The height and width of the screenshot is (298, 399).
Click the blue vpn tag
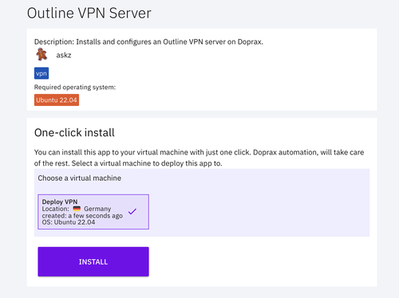click(41, 73)
